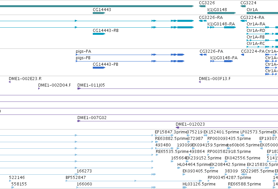Click the l(1)G0148 gene bar
Viewport: 278px width, 189px height.
coord(221,13)
